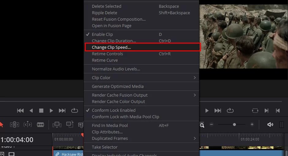The width and height of the screenshot is (288, 156).
Task: Mute audio with the speaker icon
Action: [270, 124]
